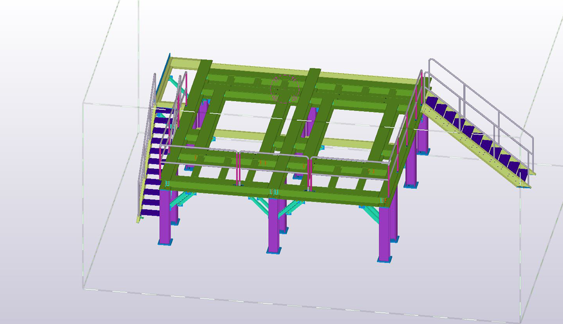Click the pink dashed circle on platform
The image size is (563, 324).
point(285,90)
